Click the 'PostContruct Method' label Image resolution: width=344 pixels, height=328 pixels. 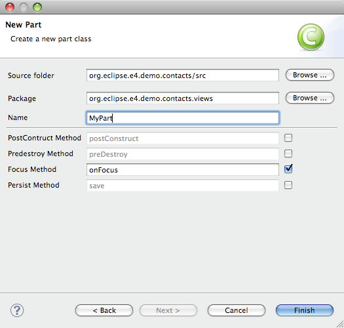pyautogui.click(x=45, y=138)
